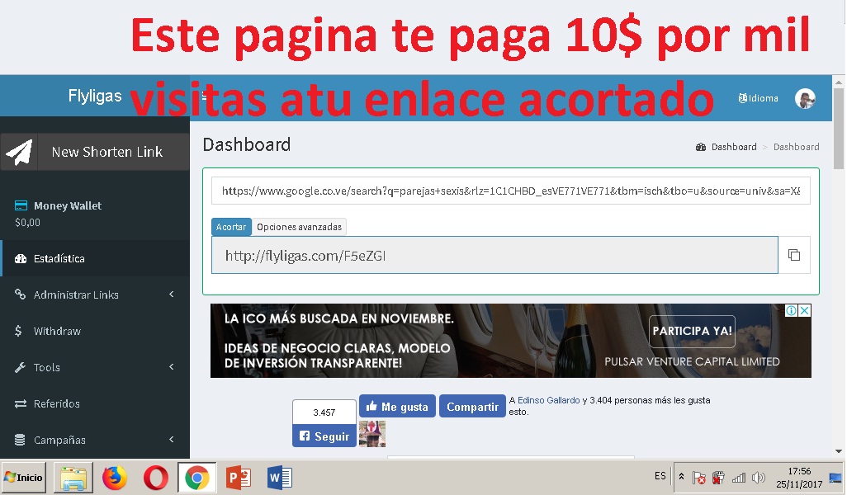Close the ad banner with X
The image size is (847, 495).
click(804, 310)
